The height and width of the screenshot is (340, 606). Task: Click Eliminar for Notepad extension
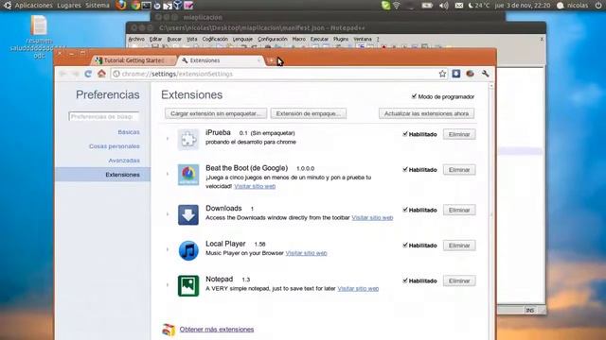(x=459, y=280)
